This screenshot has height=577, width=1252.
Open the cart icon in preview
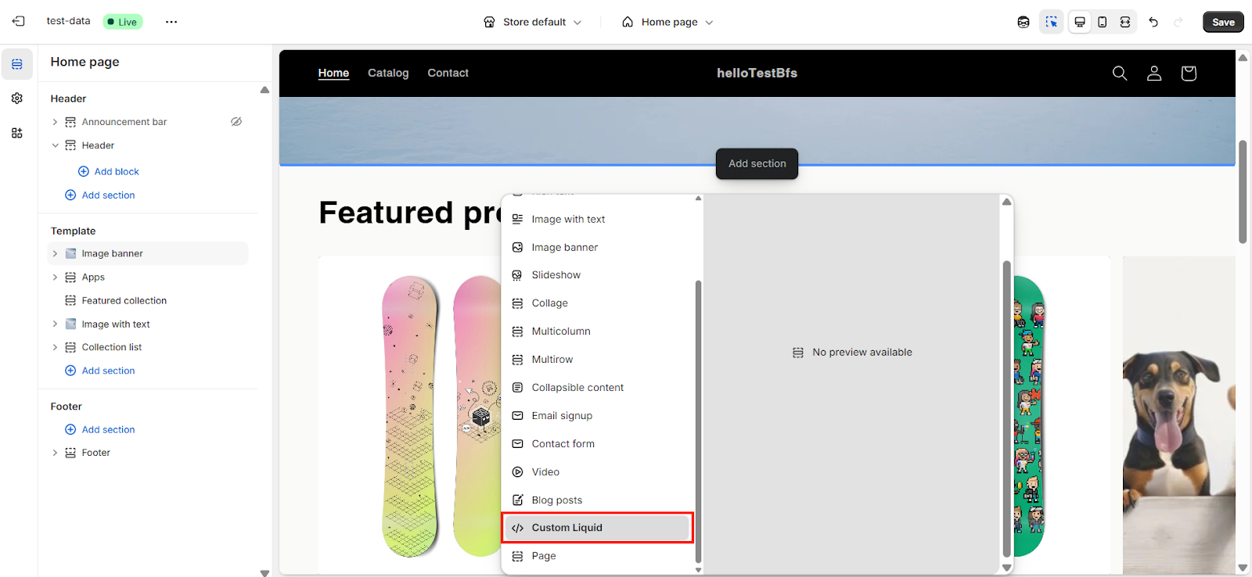[x=1188, y=73]
